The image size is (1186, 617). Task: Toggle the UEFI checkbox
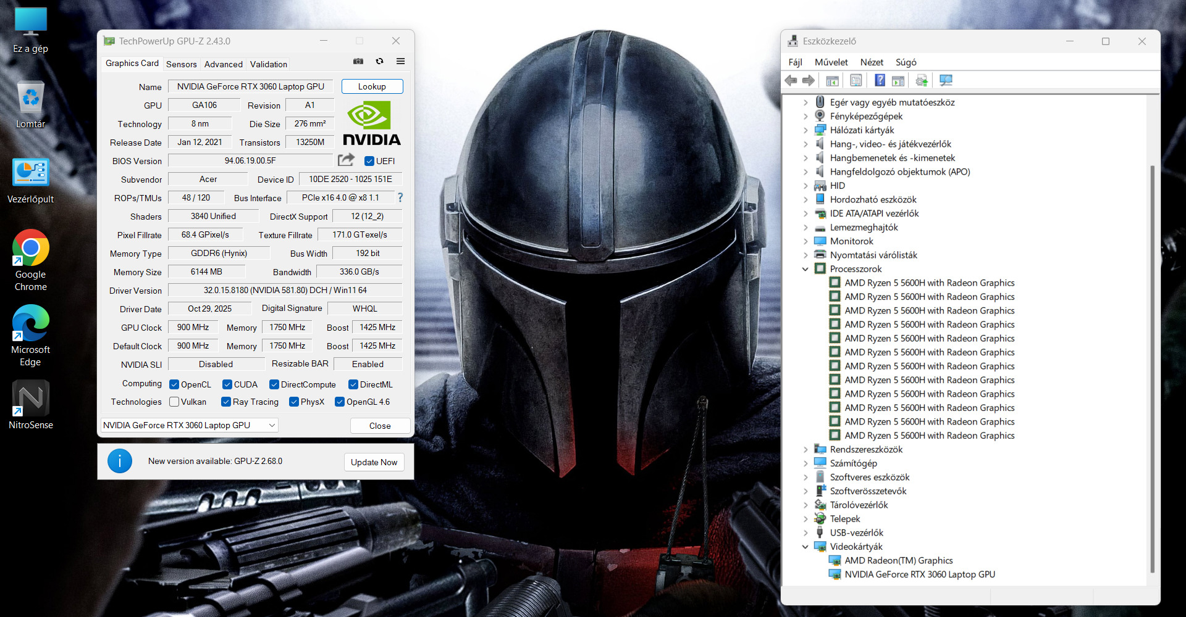coord(369,161)
